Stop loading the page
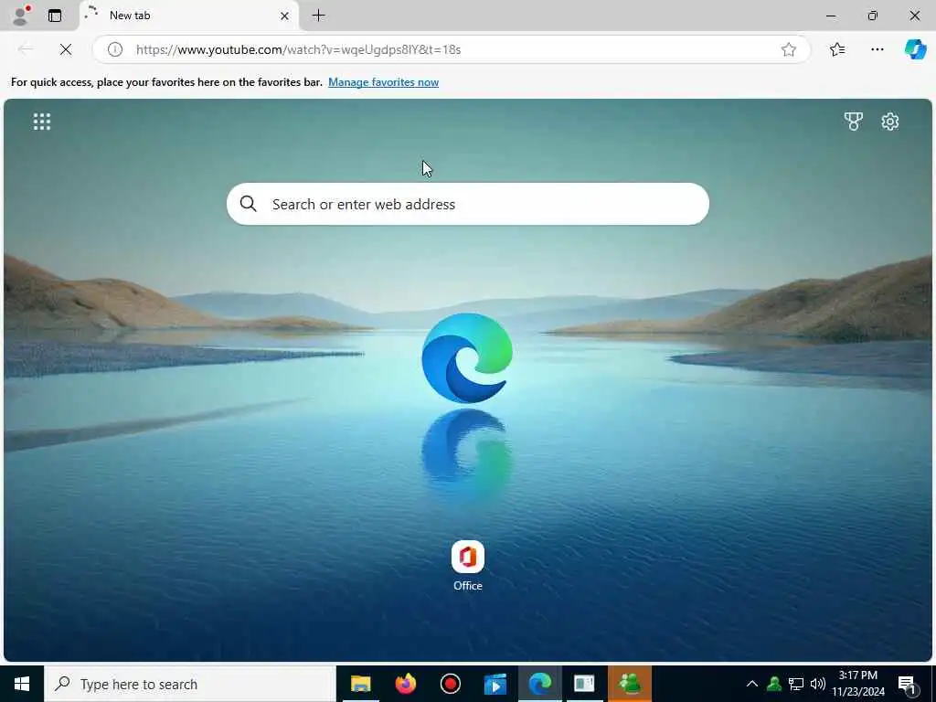 click(66, 49)
